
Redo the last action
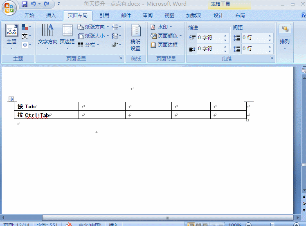[x=47, y=4]
